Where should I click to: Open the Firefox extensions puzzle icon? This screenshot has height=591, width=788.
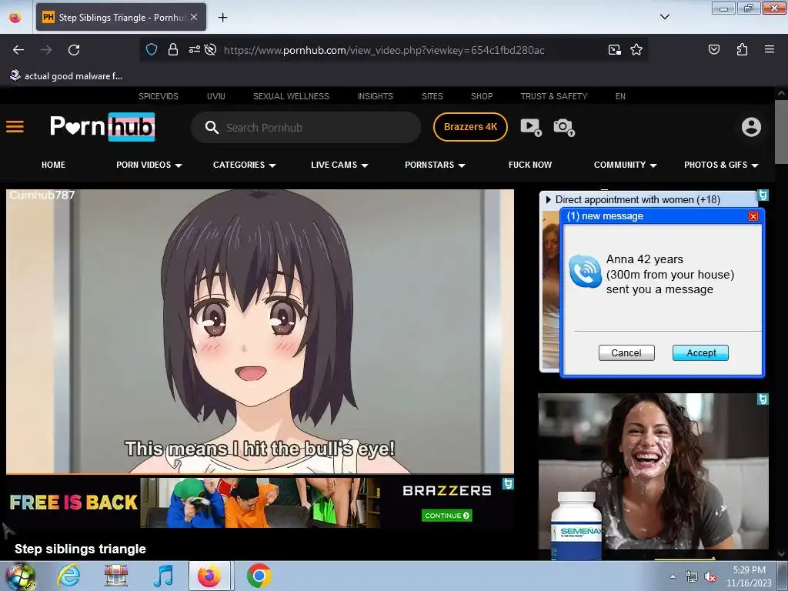[742, 49]
